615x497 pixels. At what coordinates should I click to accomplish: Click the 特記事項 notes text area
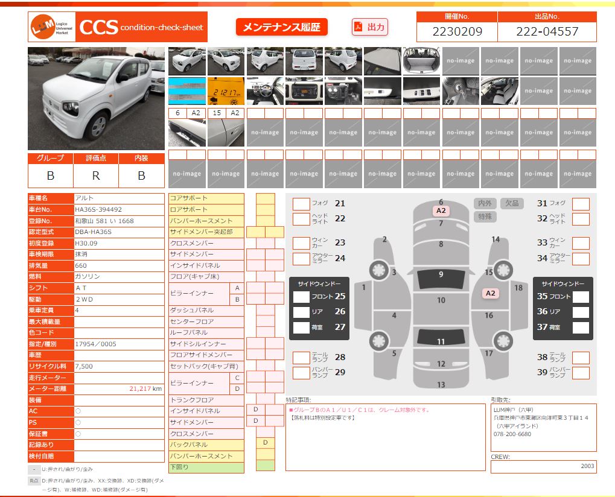tap(385, 437)
